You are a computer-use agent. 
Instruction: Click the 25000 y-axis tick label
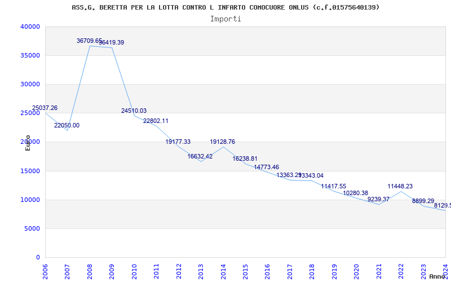(30, 113)
